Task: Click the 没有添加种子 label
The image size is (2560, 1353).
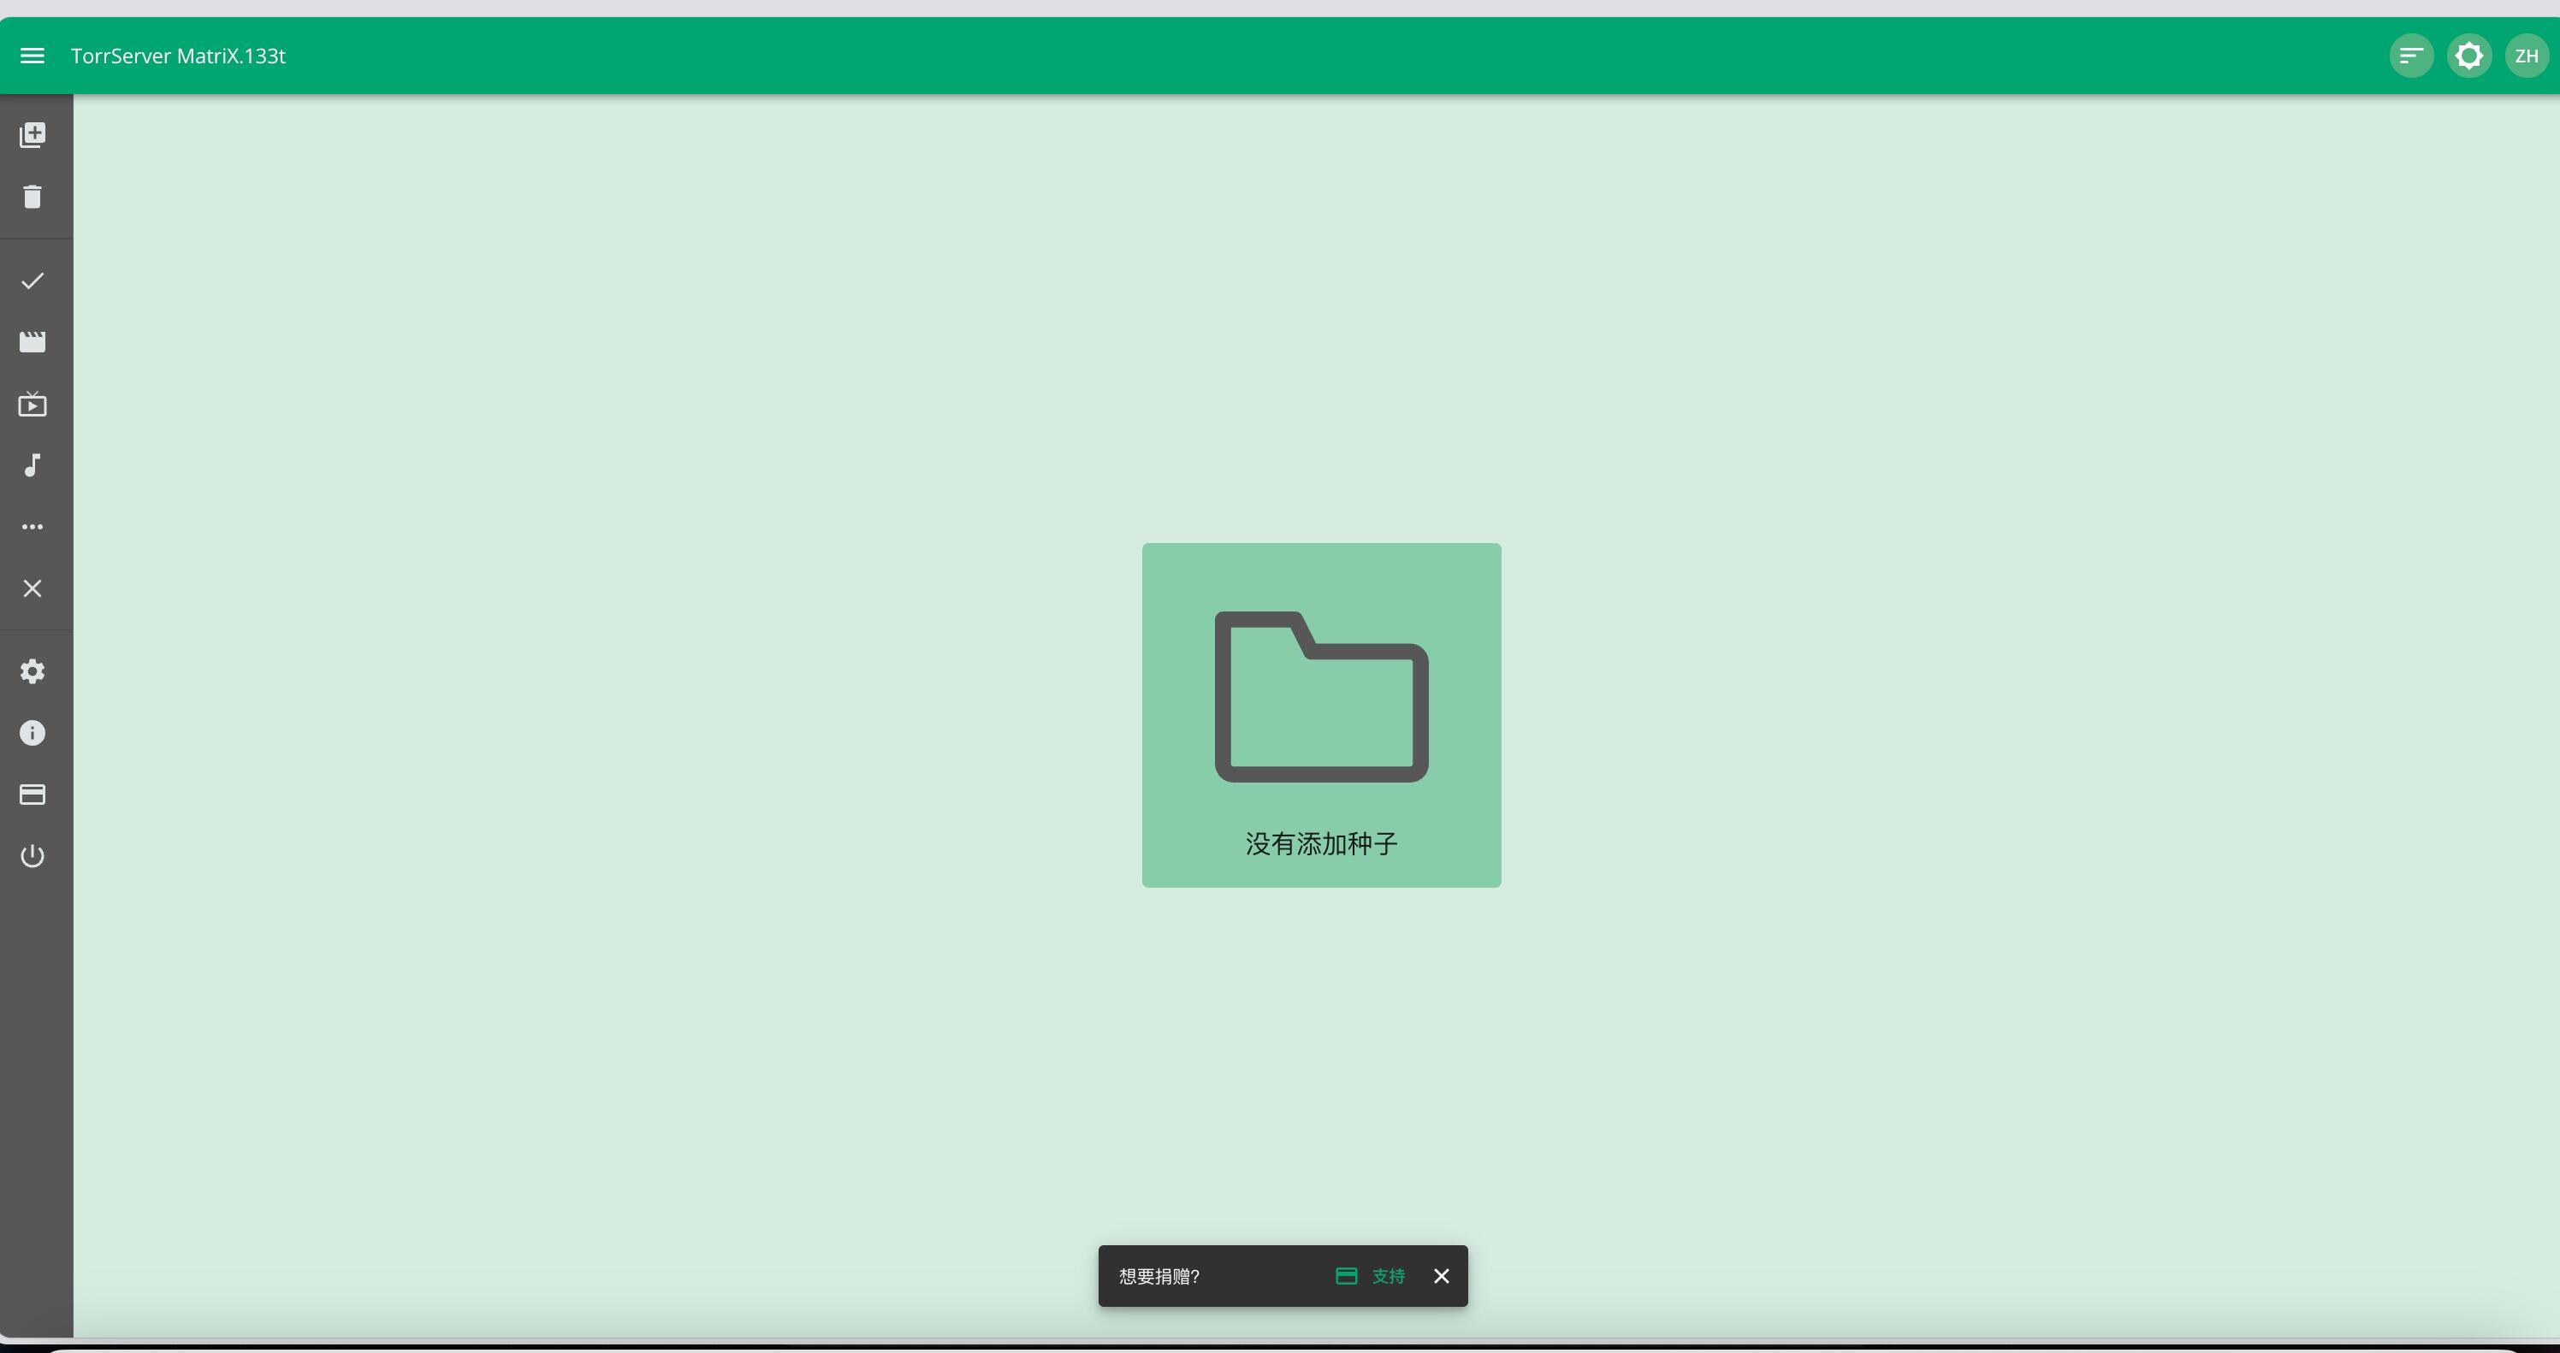Action: click(1321, 843)
